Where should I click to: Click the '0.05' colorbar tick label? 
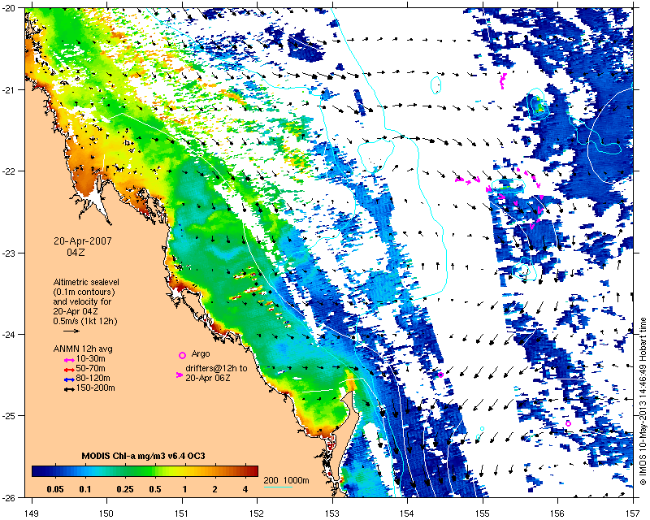pyautogui.click(x=55, y=489)
